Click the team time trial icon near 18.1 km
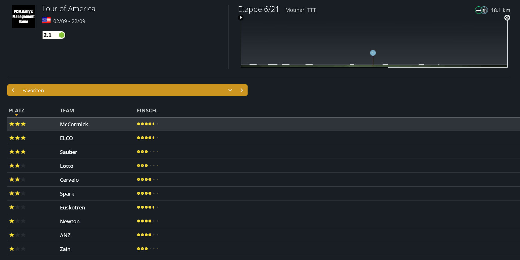This screenshot has height=260, width=520. (481, 10)
